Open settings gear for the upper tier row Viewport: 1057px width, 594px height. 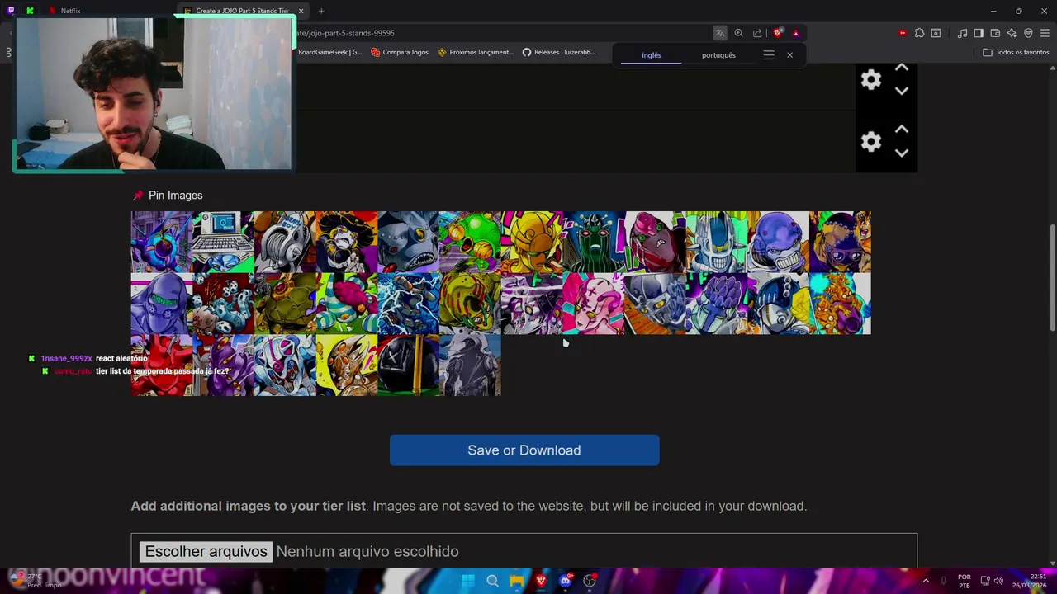tap(871, 80)
